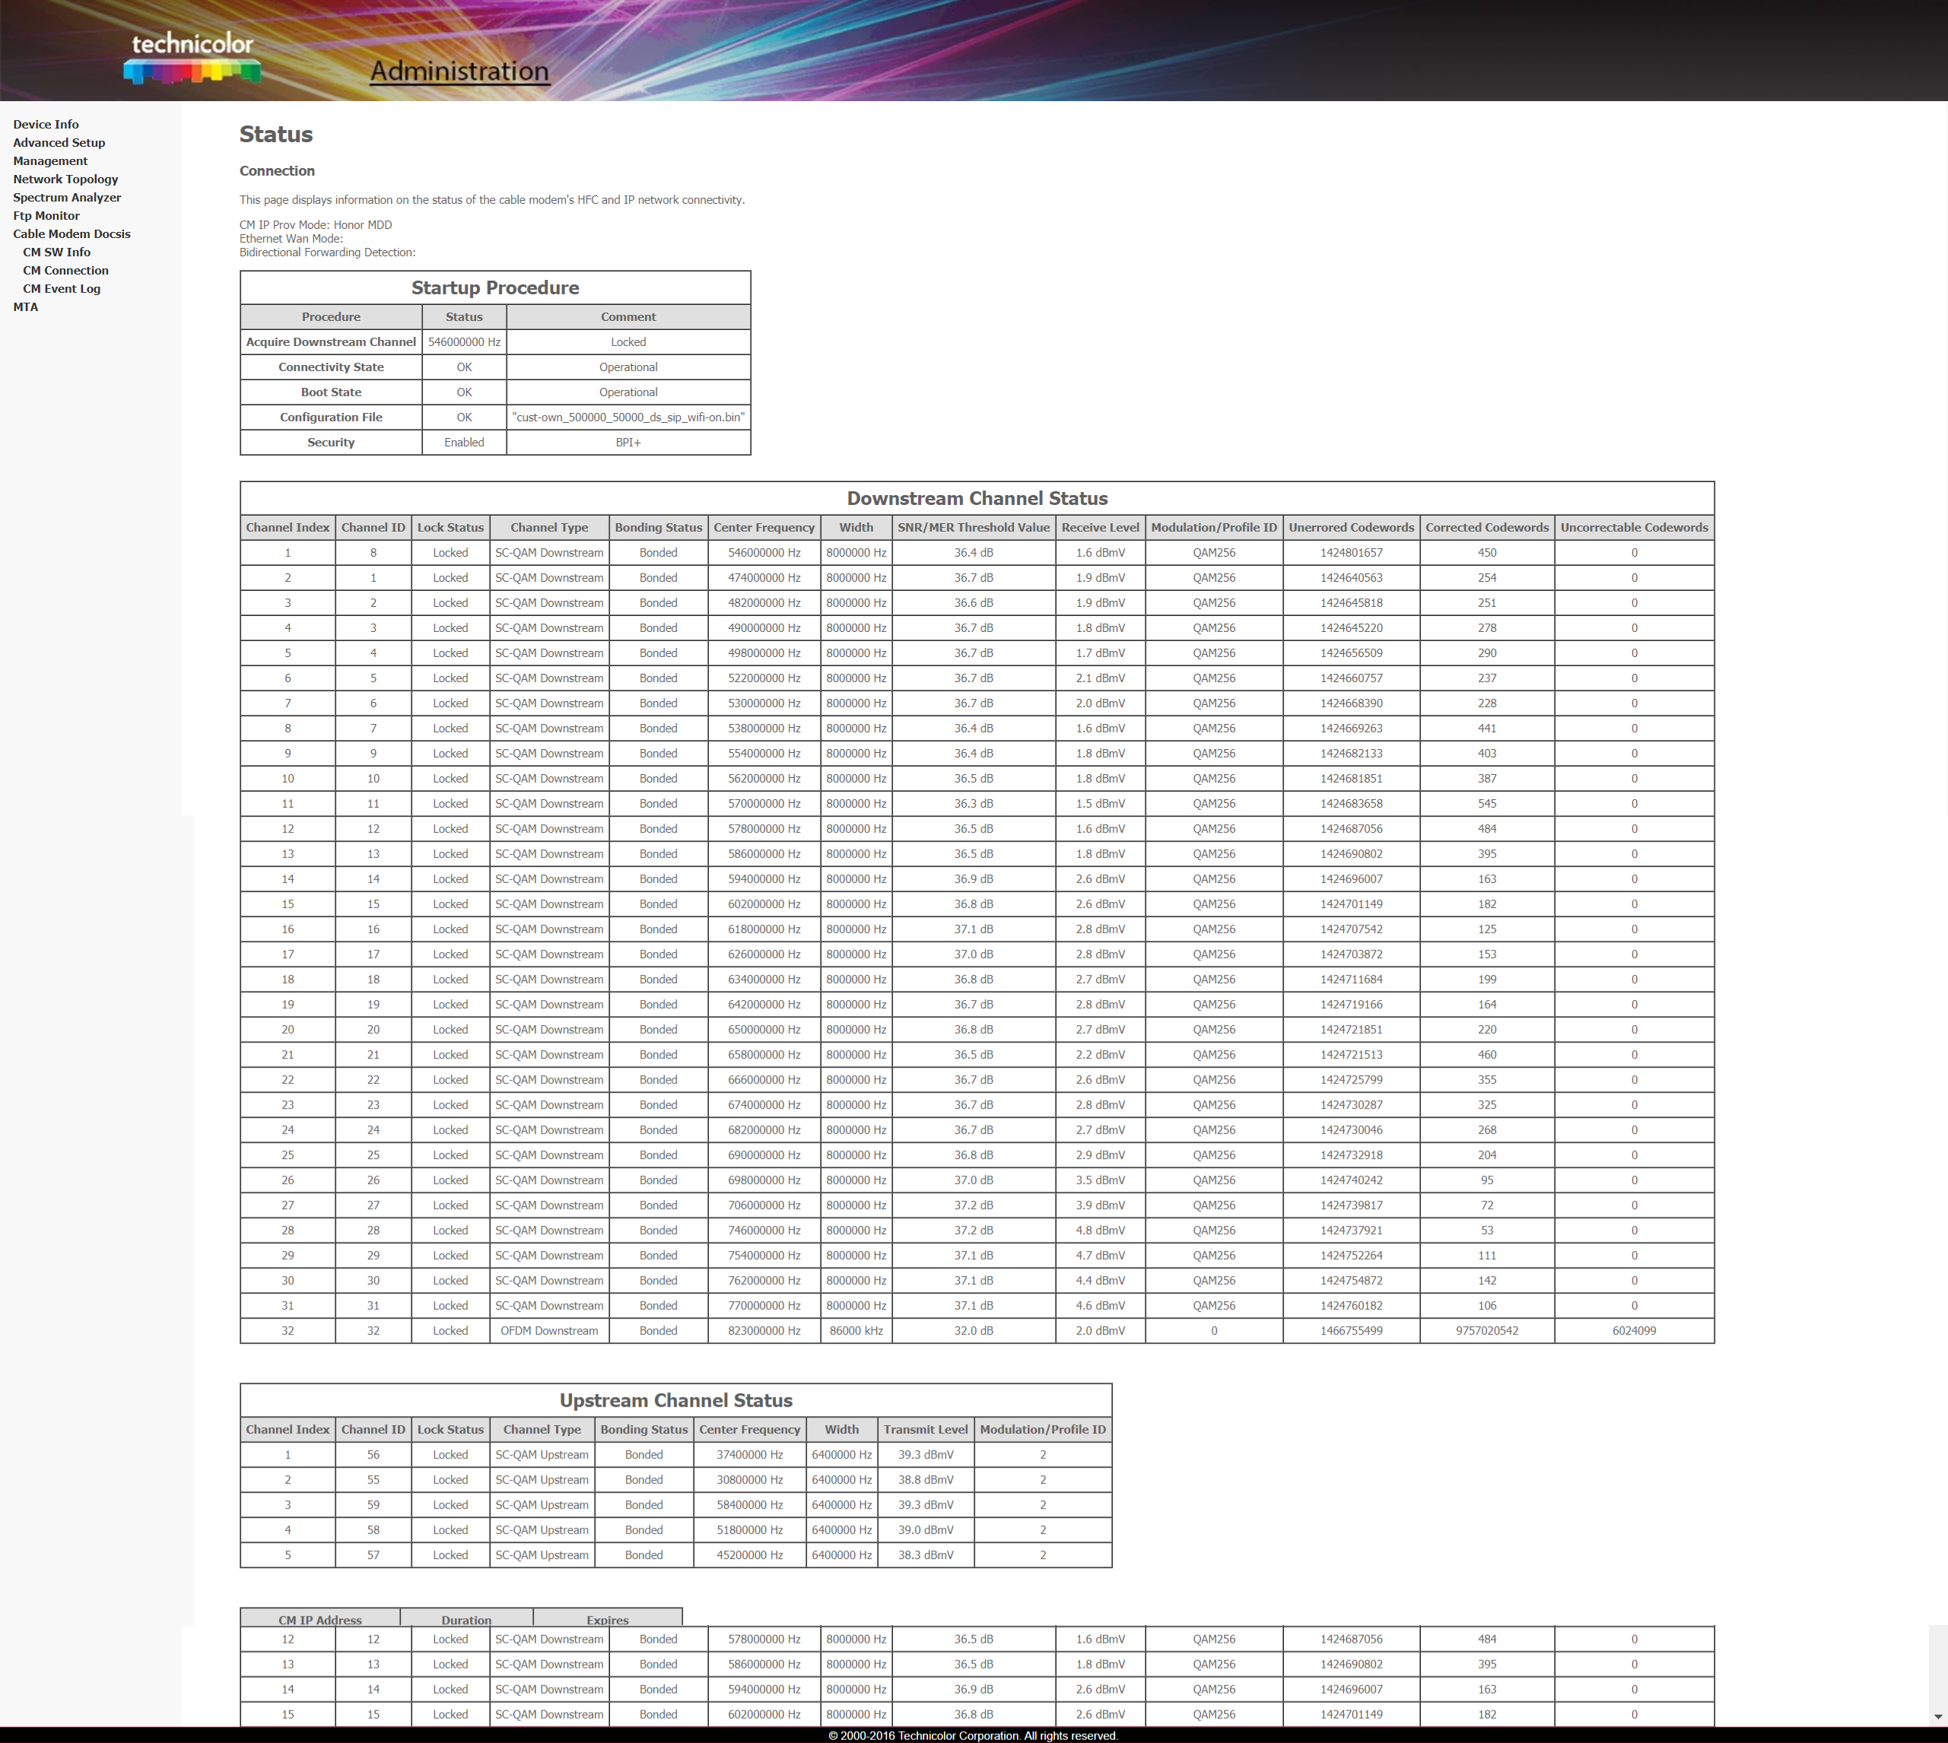Click the configuration file name cell
1948x1743 pixels.
[x=628, y=417]
